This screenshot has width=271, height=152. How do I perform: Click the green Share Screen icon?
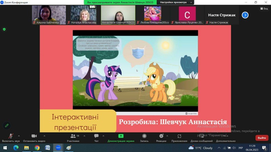tap(121, 136)
